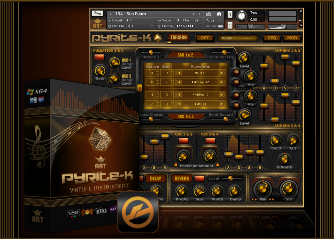This screenshot has height=239, width=334.
Task: Click the OPT button
Action: pyautogui.click(x=205, y=38)
